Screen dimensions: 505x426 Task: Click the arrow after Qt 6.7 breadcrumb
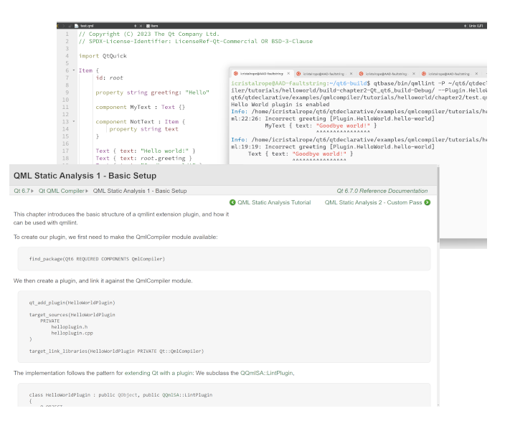pos(32,191)
